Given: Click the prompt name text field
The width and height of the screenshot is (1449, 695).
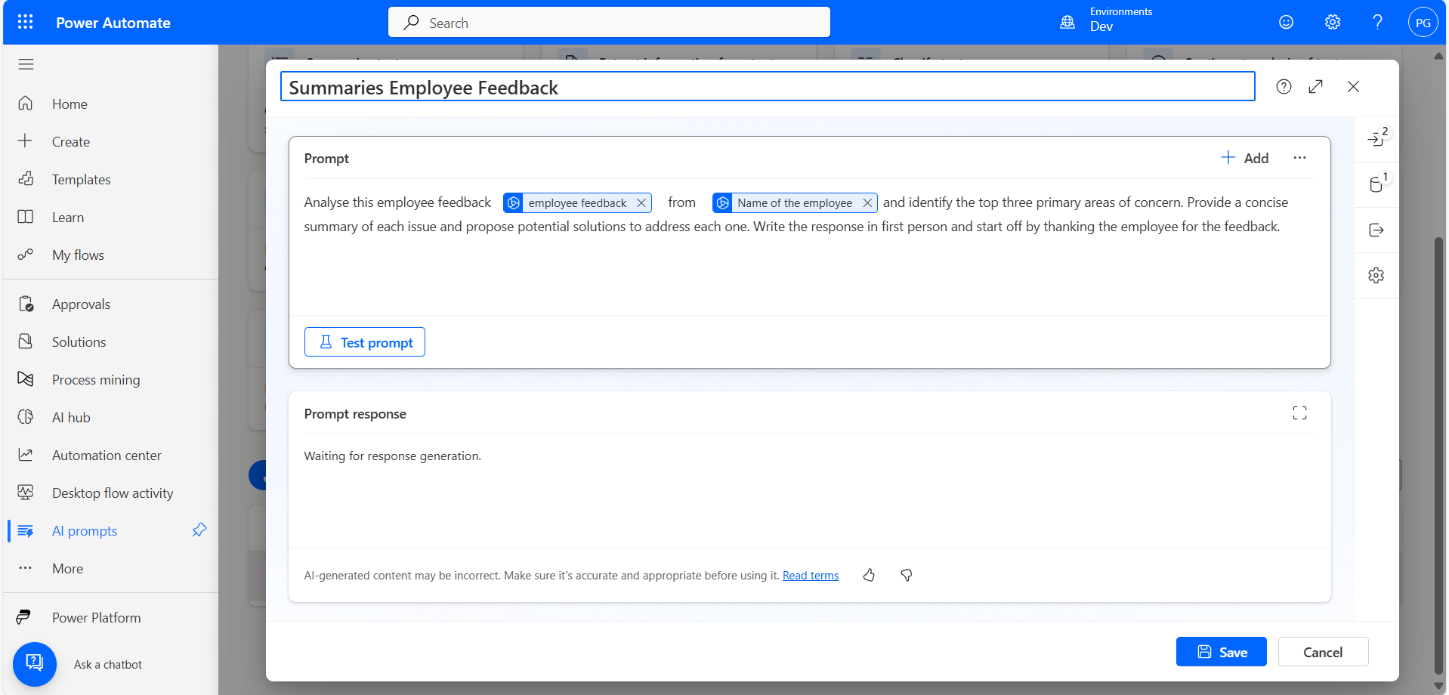Looking at the screenshot, I should (x=767, y=87).
